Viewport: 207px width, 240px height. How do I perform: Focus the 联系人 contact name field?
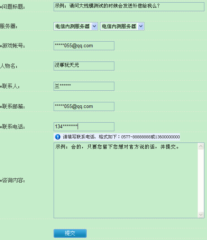[x=84, y=86]
